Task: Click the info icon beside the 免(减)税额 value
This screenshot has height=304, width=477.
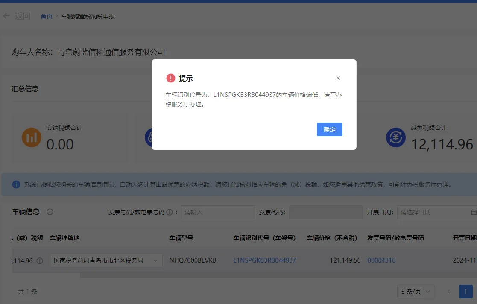Action: (x=40, y=260)
